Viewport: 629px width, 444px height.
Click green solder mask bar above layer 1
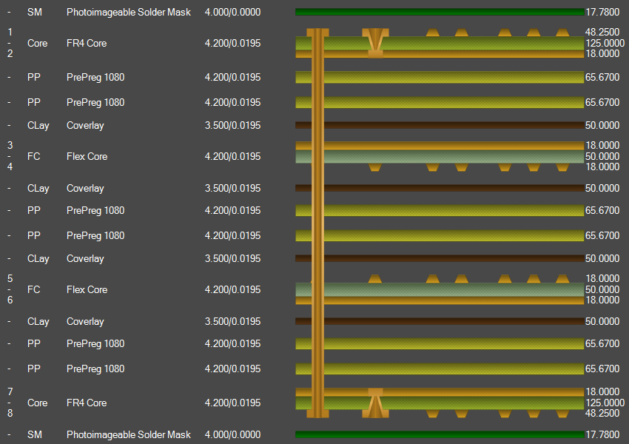pyautogui.click(x=440, y=12)
